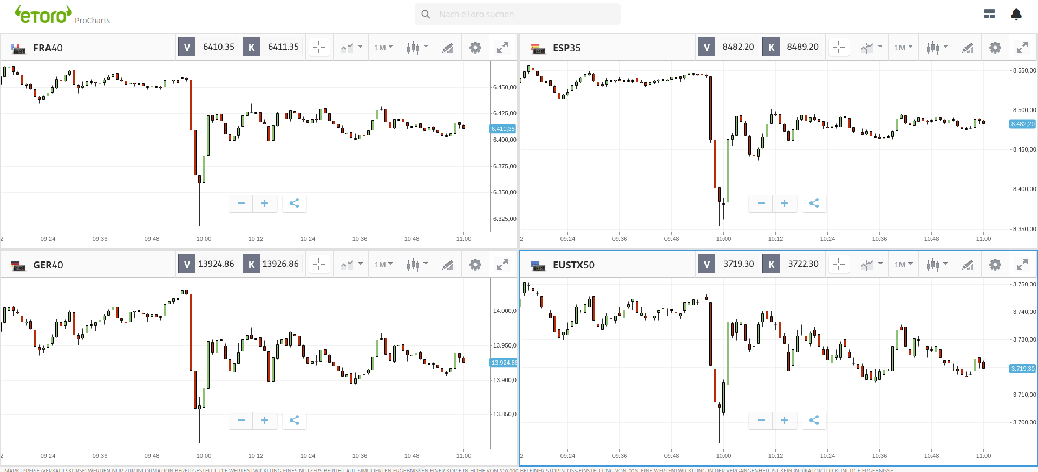Image resolution: width=1038 pixels, height=472 pixels.
Task: Toggle crosshair tool on EUSTX50 chart
Action: (839, 265)
